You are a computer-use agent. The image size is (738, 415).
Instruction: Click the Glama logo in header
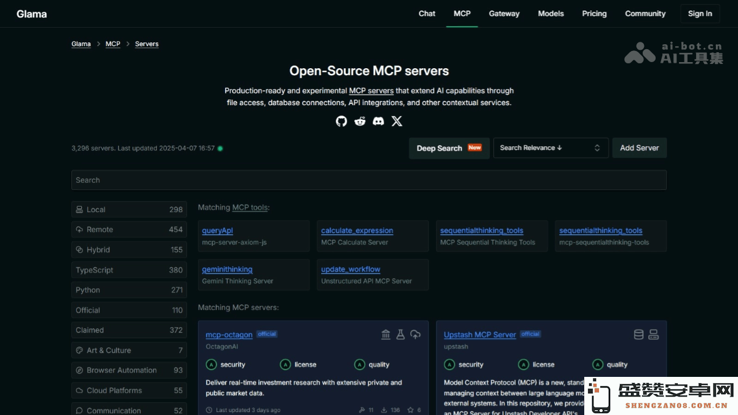[x=32, y=14]
